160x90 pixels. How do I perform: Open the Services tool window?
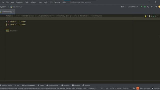(x=86, y=85)
